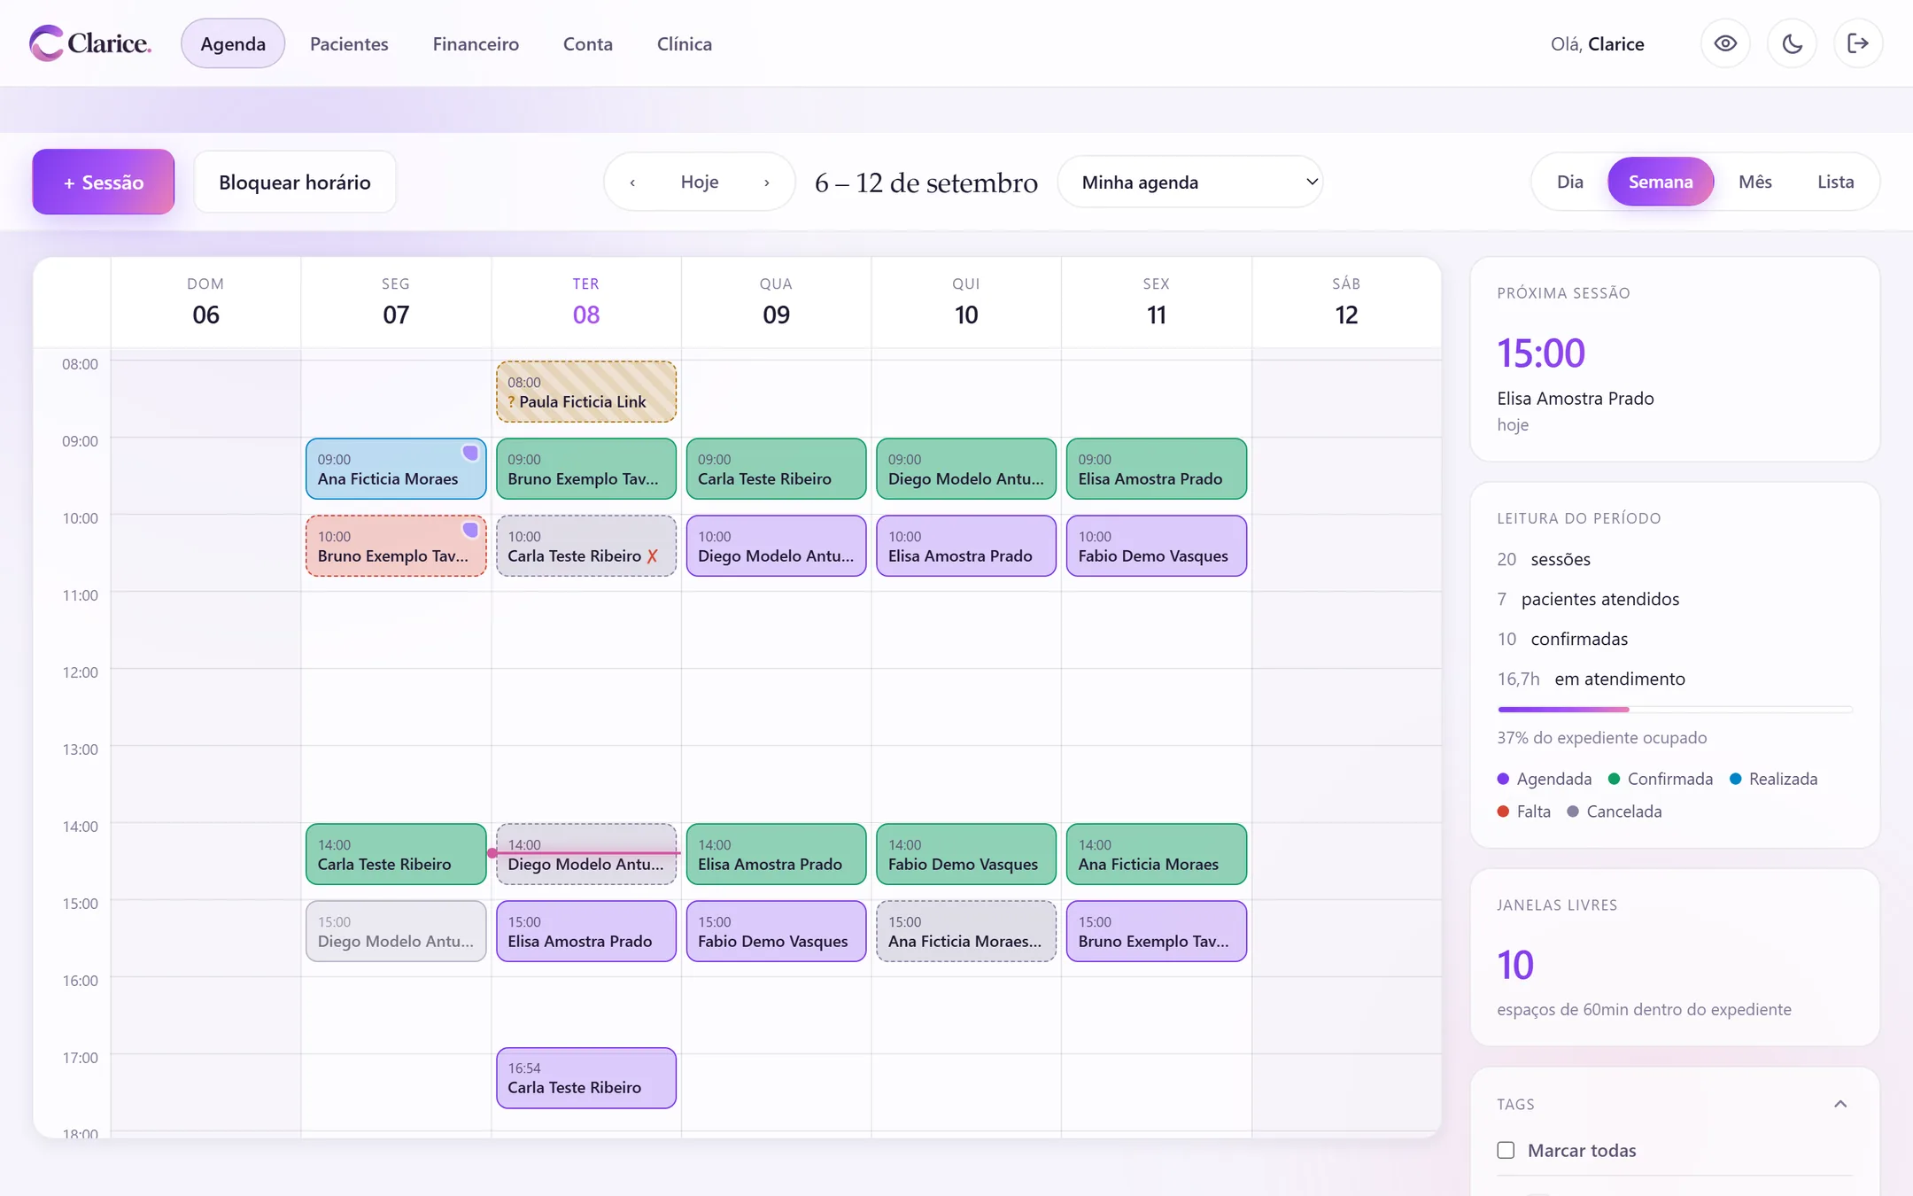Click the Clarice logo
This screenshot has height=1196, width=1913.
tap(90, 43)
